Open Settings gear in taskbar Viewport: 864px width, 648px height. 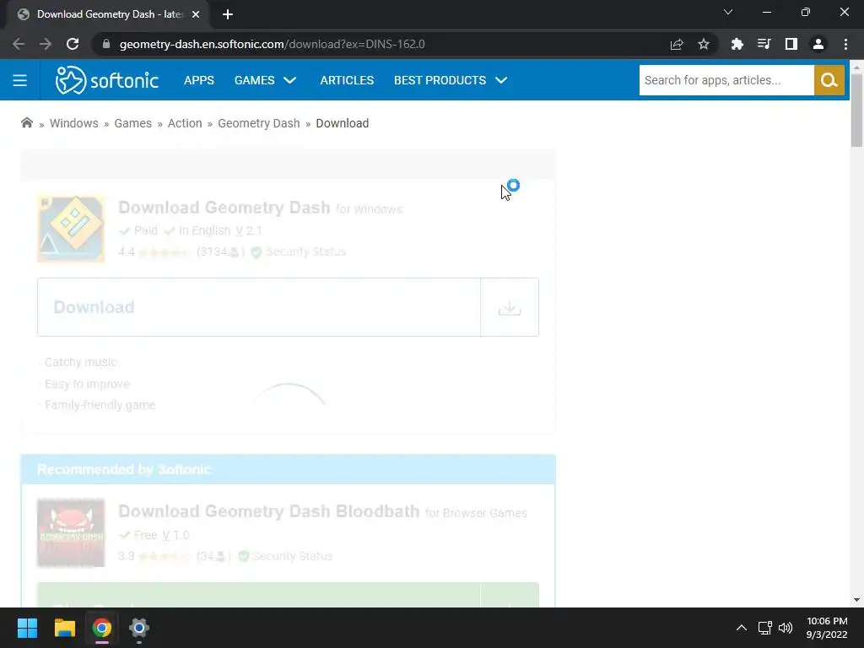pos(139,628)
